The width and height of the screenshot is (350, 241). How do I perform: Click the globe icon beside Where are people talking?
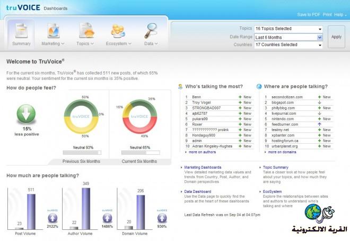click(259, 87)
